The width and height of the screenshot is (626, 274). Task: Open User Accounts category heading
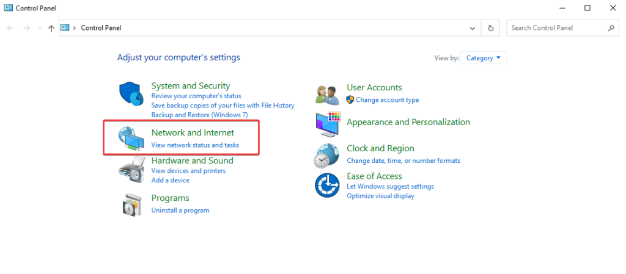tap(374, 87)
